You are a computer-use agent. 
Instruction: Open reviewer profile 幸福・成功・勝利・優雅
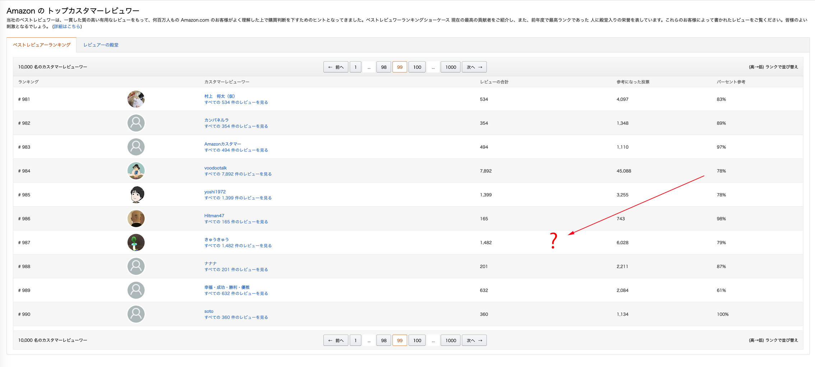pos(227,287)
